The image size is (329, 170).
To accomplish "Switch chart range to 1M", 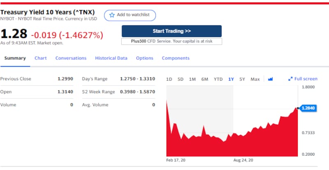I will click(192, 79).
